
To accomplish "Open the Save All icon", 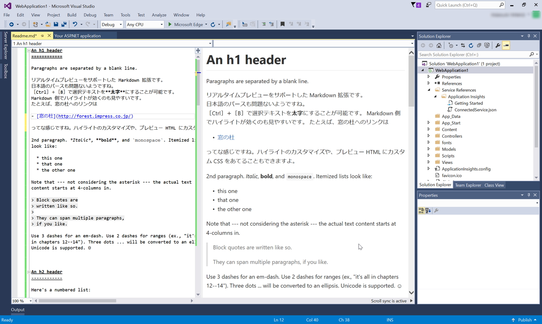I will point(64,24).
